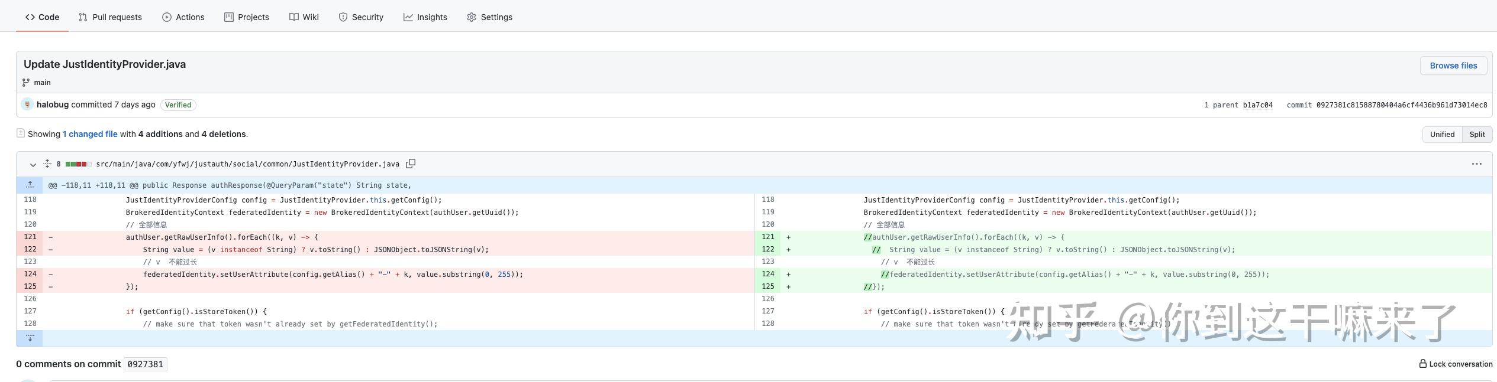Switch diff view to Split
This screenshot has width=1497, height=382.
click(1477, 135)
